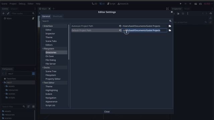
Task: Expand the assets folder in FileSystem tree
Action: (x=4, y=86)
